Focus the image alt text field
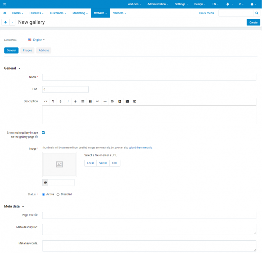The height and width of the screenshot is (253, 262). point(61,183)
